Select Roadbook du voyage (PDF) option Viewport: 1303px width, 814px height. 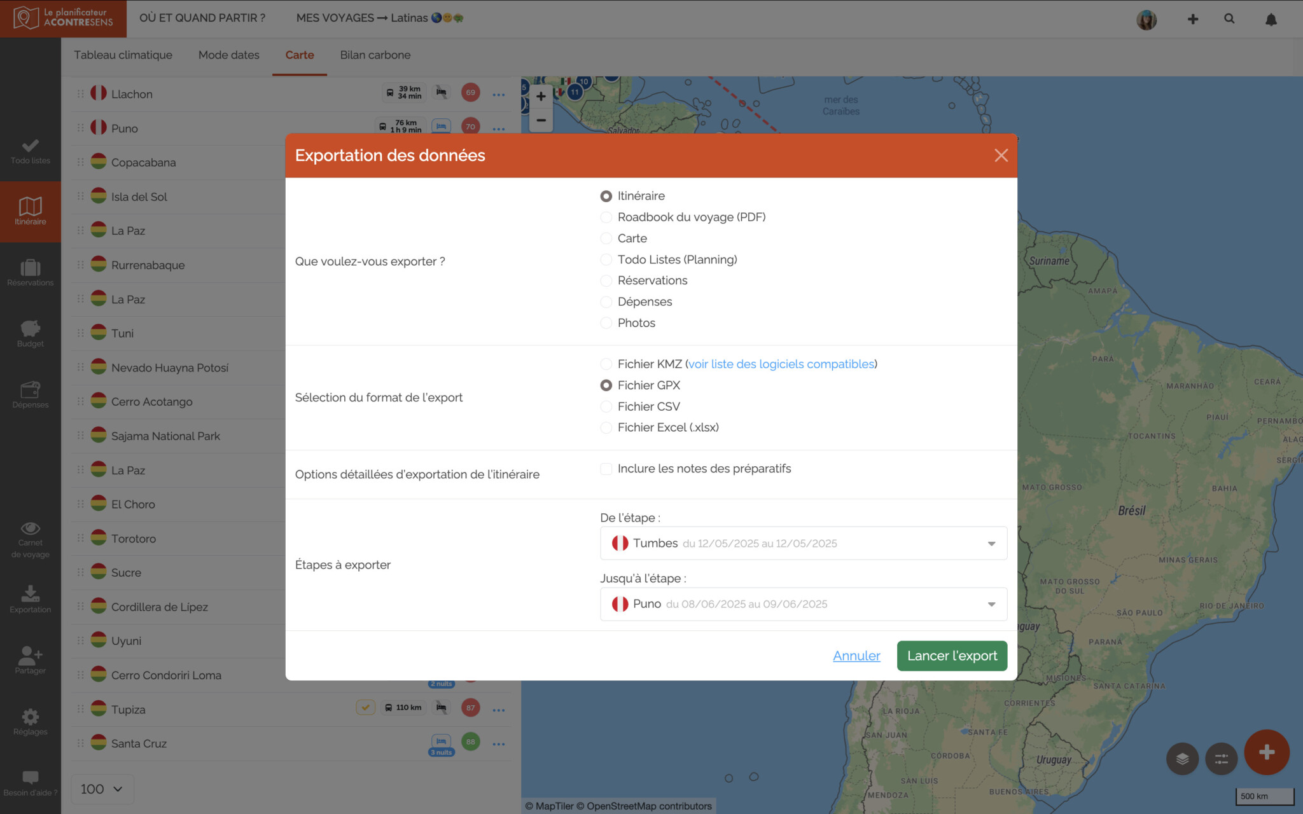(606, 217)
